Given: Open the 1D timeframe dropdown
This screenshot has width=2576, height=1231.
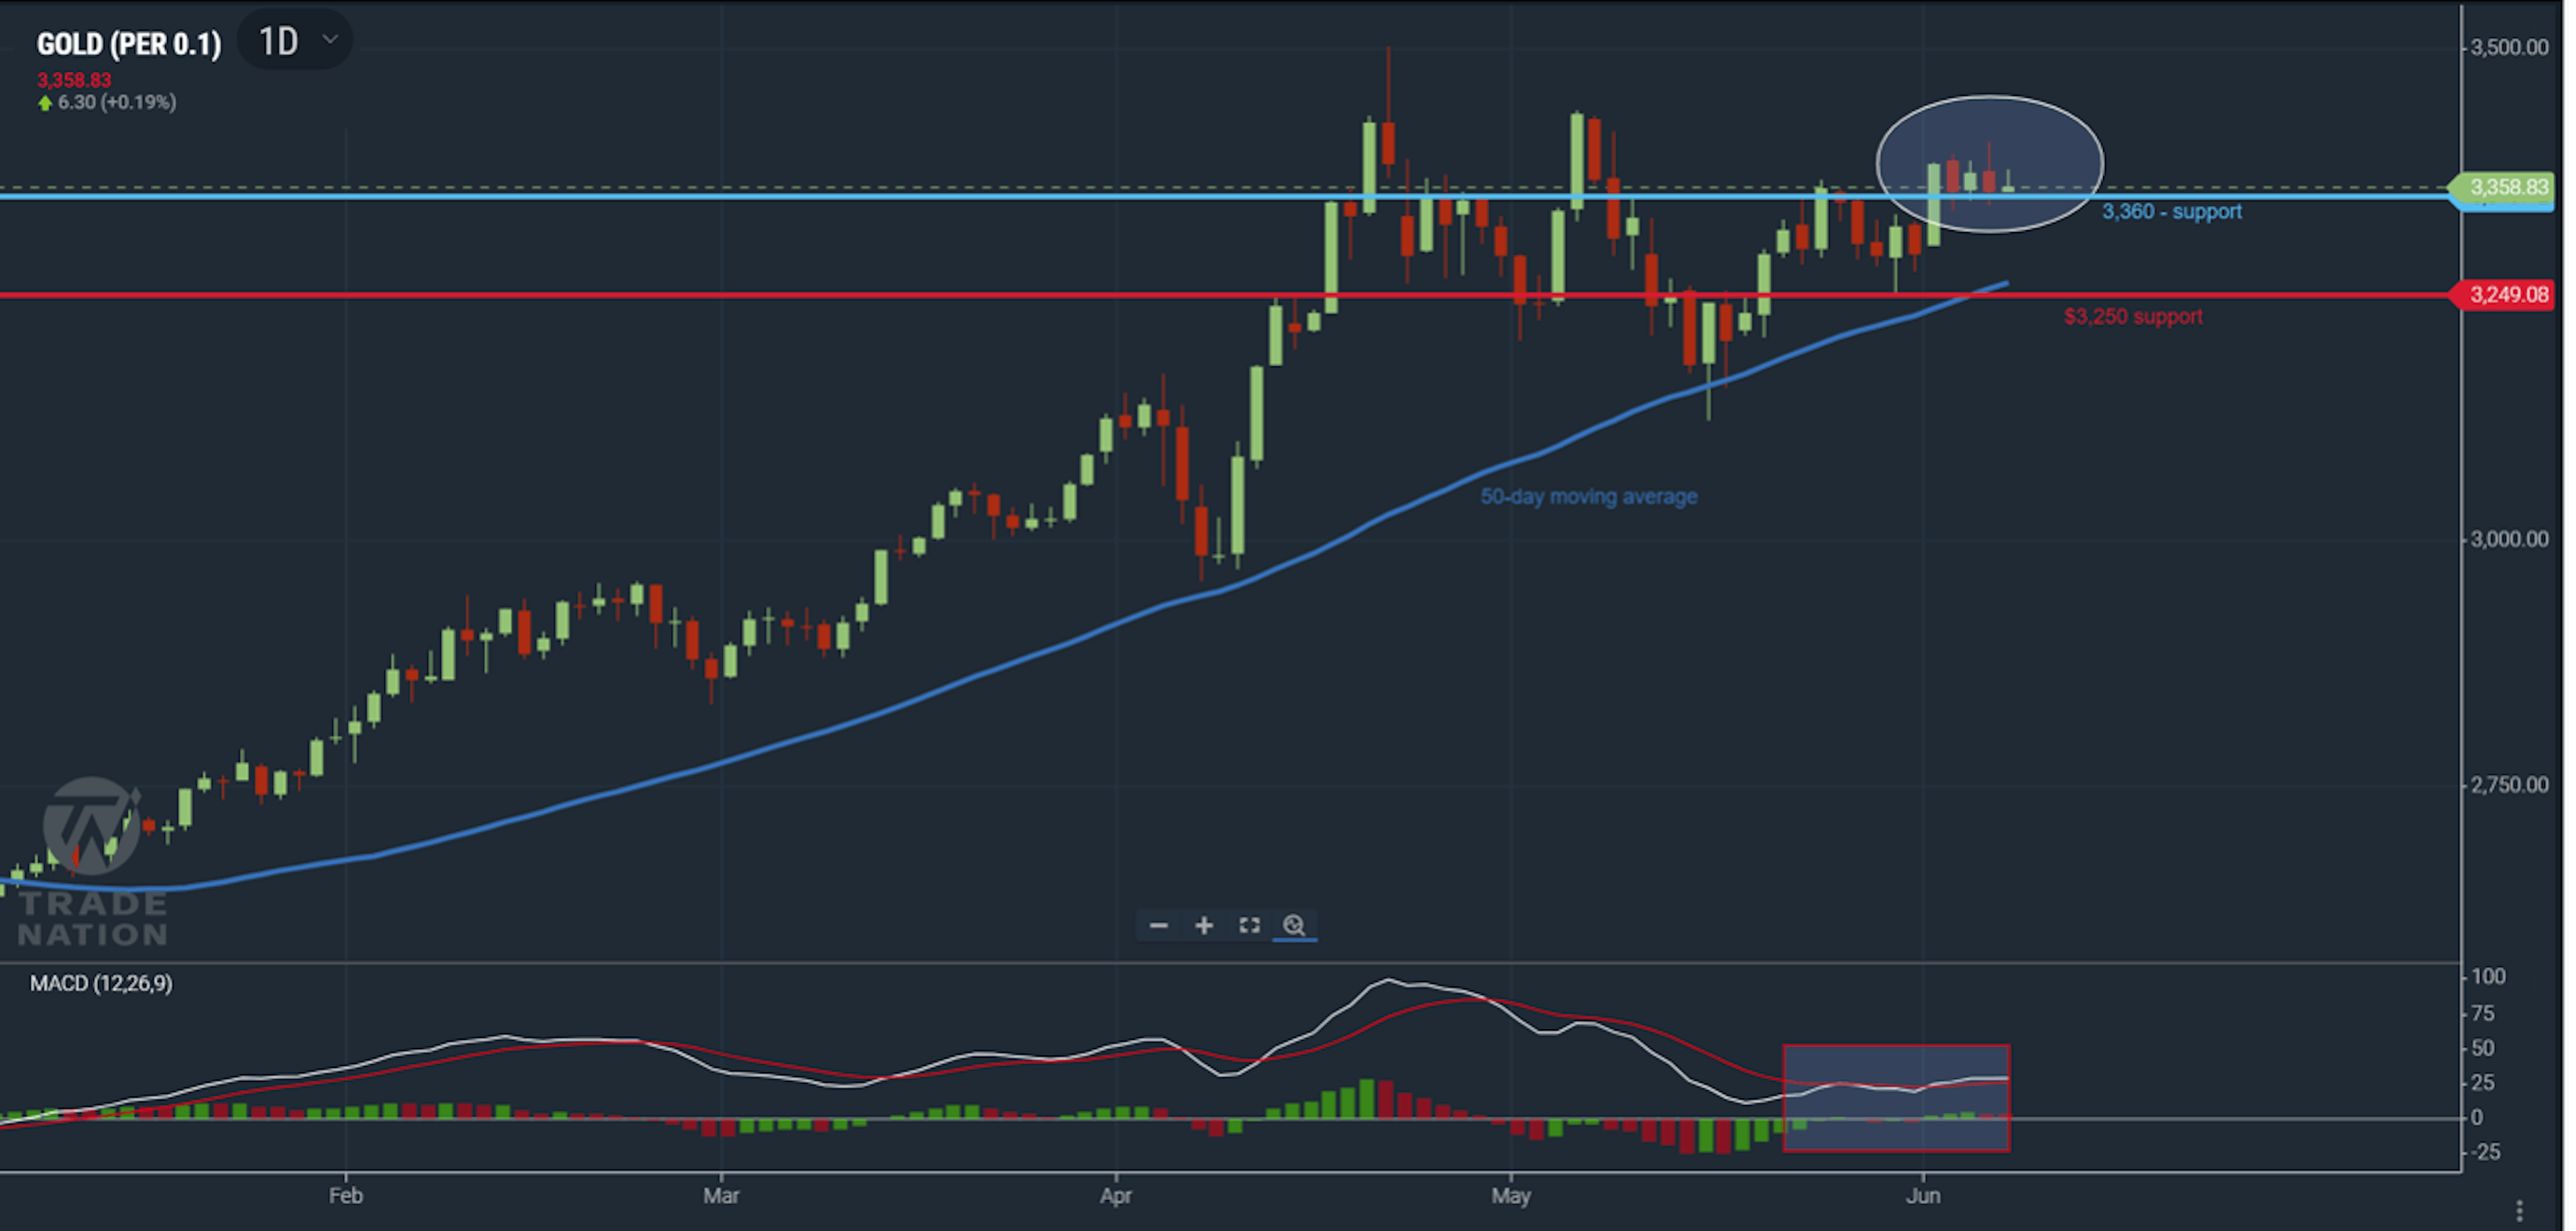Looking at the screenshot, I should (279, 41).
